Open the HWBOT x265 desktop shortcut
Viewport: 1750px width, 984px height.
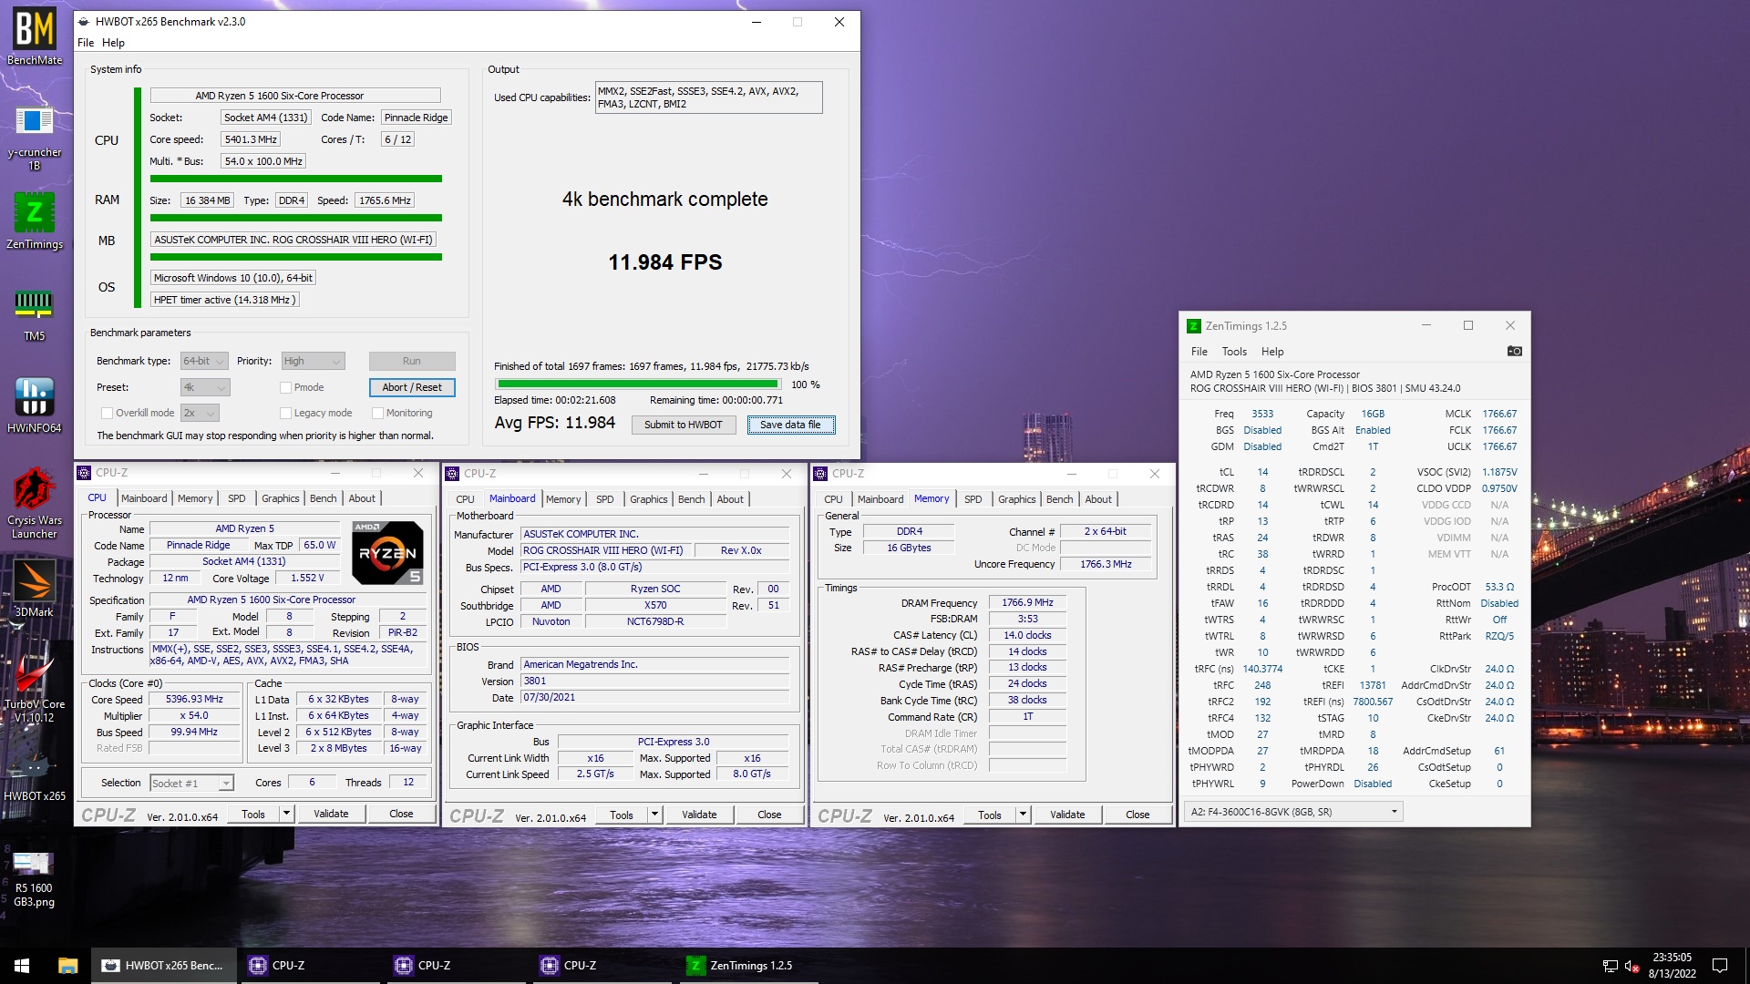pyautogui.click(x=35, y=774)
